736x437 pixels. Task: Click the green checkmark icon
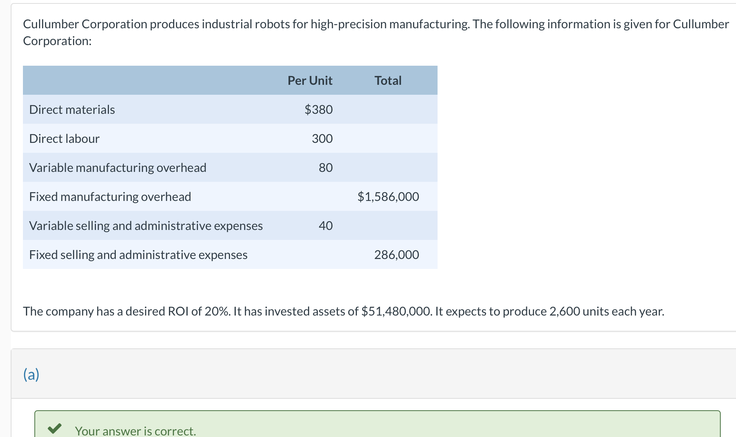(x=55, y=429)
